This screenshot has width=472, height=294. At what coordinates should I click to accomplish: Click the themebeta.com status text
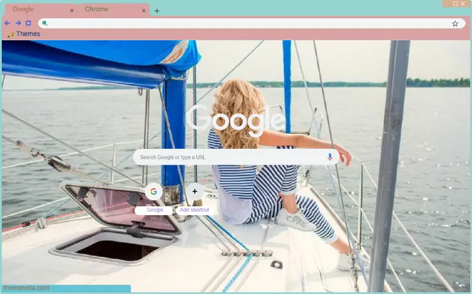(x=26, y=288)
